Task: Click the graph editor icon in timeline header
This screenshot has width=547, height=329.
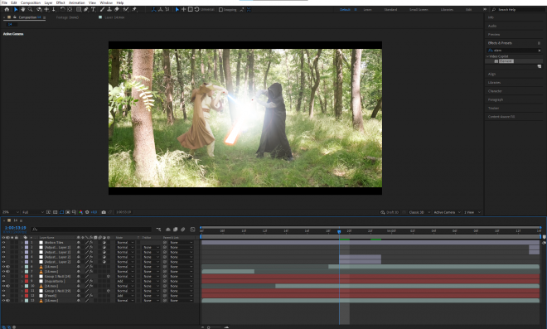Action: tap(192, 230)
